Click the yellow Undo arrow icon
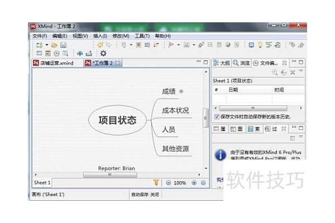 click(100, 45)
